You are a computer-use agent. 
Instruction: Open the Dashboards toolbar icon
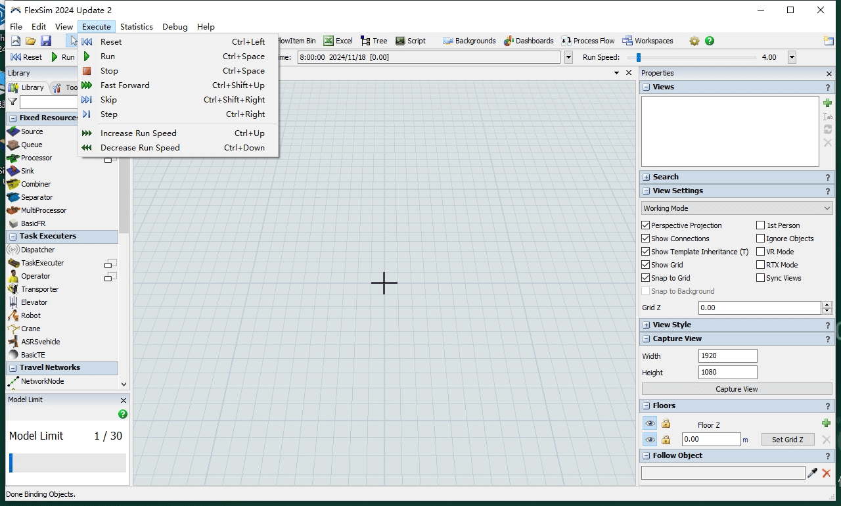click(529, 41)
